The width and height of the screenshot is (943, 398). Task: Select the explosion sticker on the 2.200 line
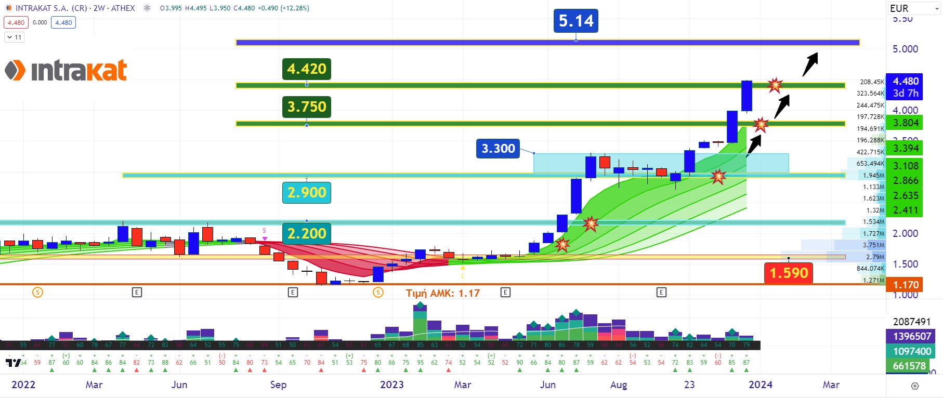591,224
